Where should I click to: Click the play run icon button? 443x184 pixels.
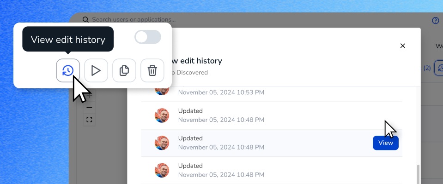(96, 70)
